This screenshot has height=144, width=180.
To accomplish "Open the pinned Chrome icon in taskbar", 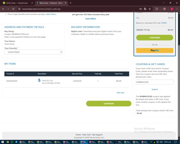I will coord(8,142).
